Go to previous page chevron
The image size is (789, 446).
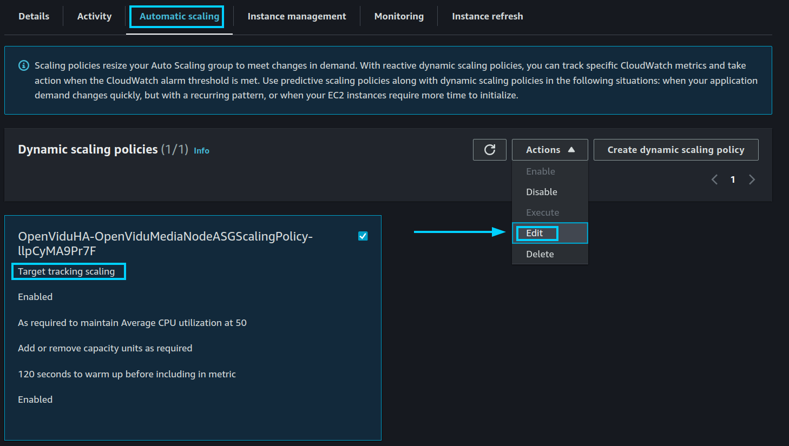(714, 179)
